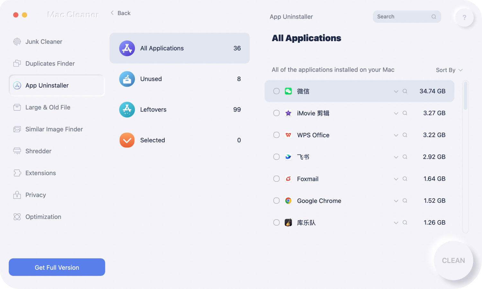482x289 pixels.
Task: Go Back to previous screen
Action: [121, 13]
